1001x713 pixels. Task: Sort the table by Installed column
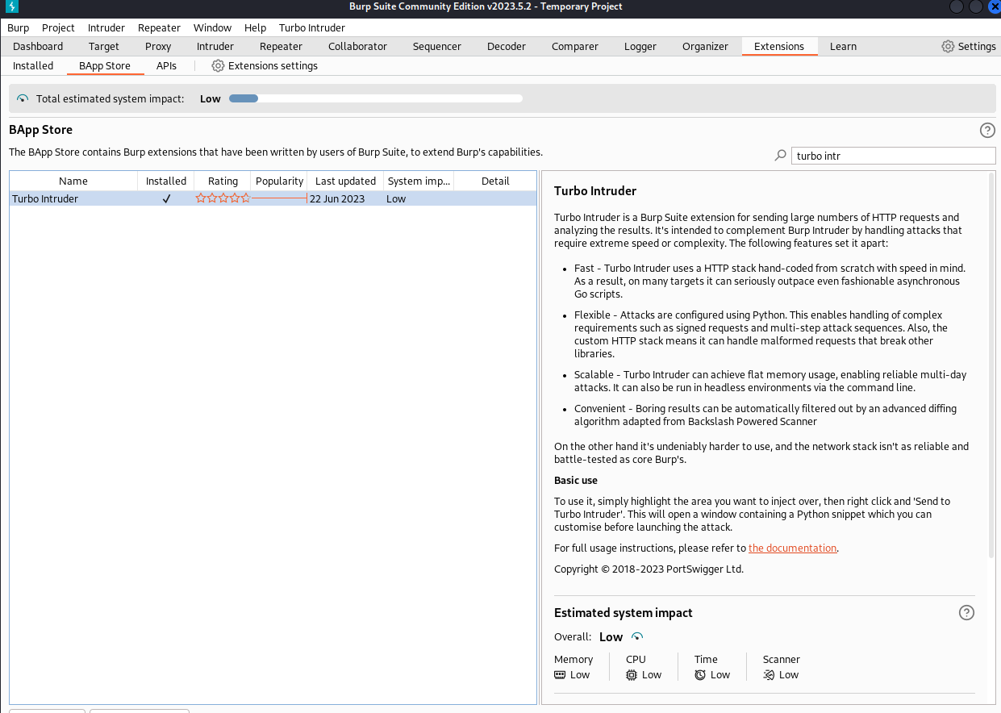[166, 181]
